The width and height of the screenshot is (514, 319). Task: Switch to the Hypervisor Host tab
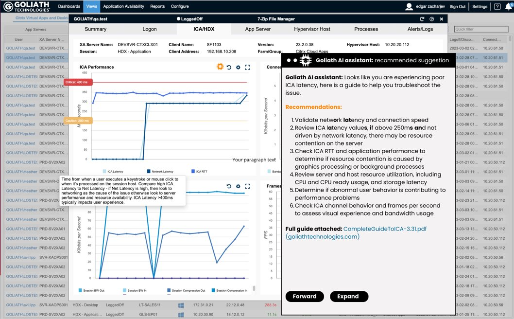click(x=312, y=29)
